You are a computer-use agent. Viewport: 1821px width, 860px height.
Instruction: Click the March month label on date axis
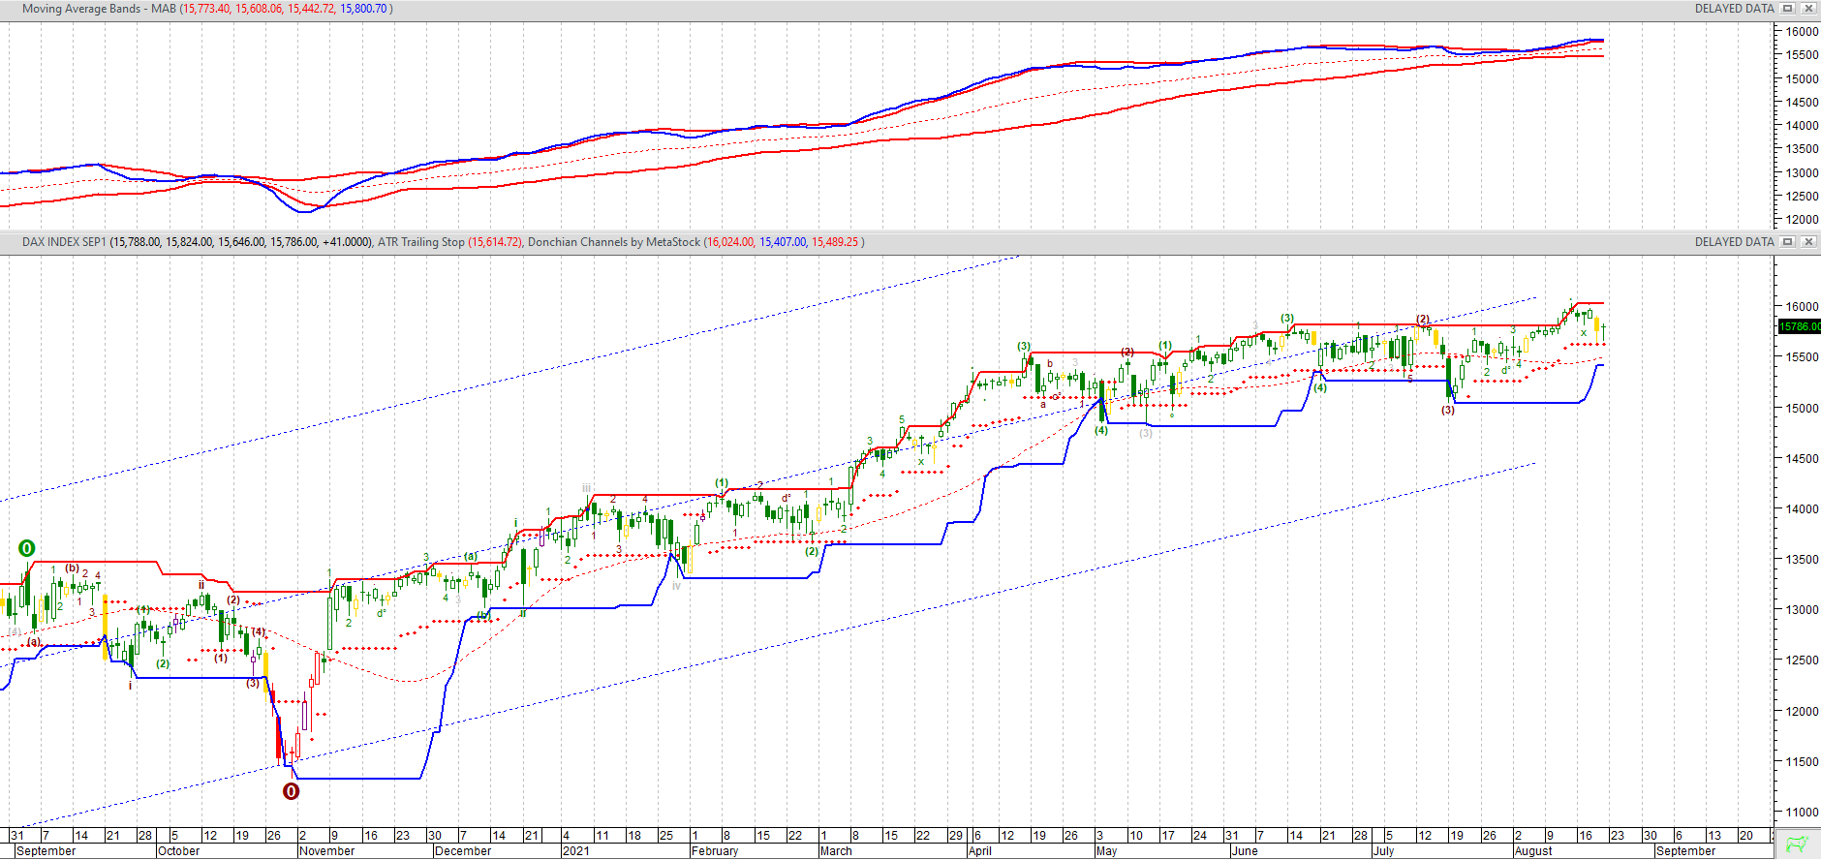836,851
